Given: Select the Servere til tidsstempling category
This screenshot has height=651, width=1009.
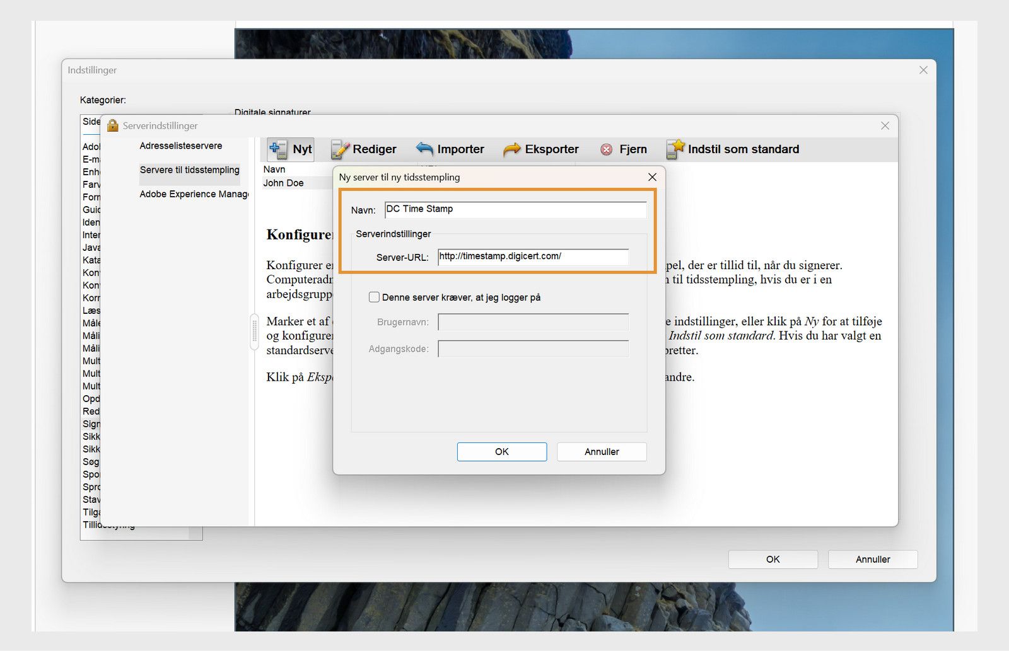Looking at the screenshot, I should [x=189, y=170].
